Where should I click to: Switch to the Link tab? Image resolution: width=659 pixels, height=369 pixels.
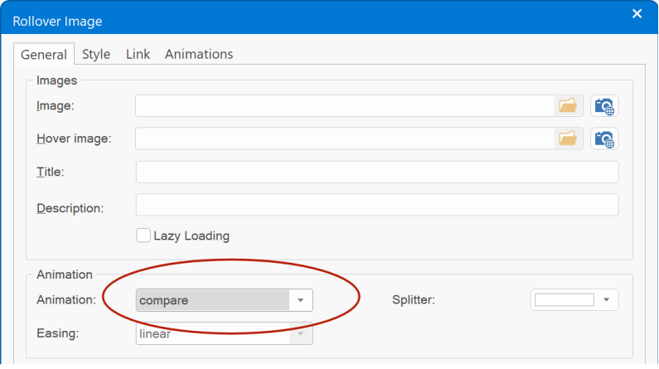coord(138,54)
